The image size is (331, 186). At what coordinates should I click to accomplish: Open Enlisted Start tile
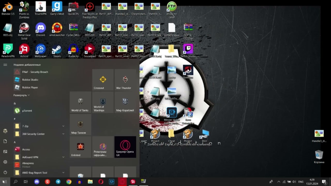pyautogui.click(x=80, y=147)
